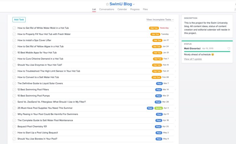236x144 pixels.
Task: Click the Add Task button
Action: (19, 20)
